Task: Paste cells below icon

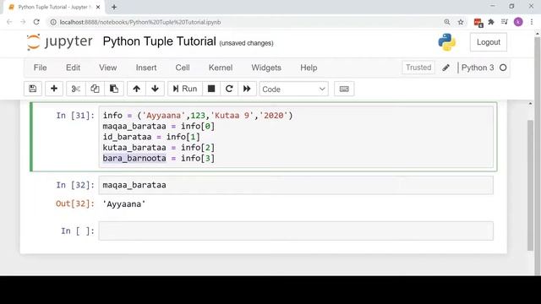Action: 114,89
